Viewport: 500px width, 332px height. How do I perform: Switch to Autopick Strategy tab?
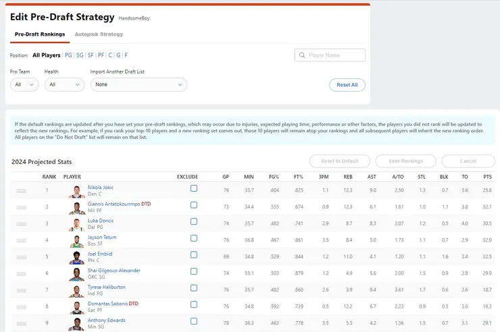[99, 34]
